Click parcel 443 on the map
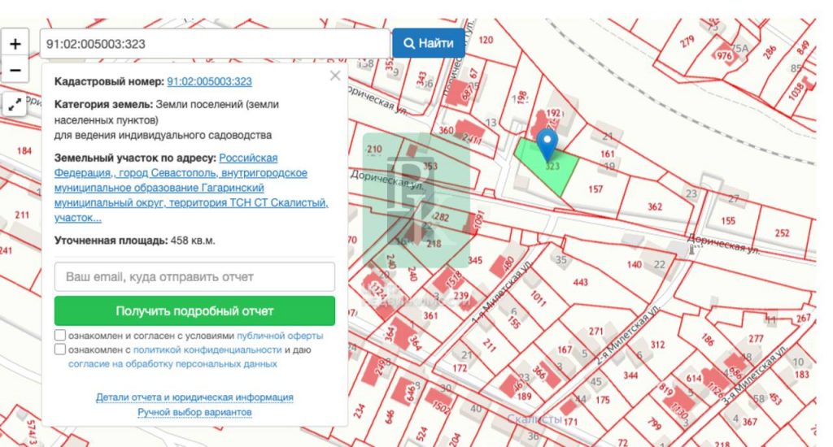The height and width of the screenshot is (447, 833). pos(580,282)
